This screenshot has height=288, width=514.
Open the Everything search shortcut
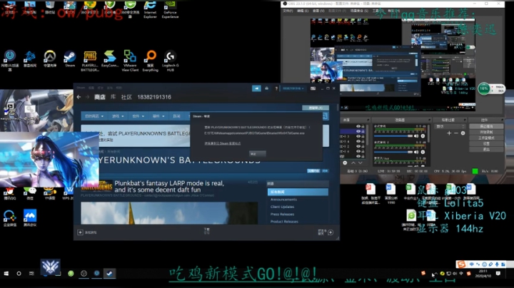pyautogui.click(x=151, y=61)
